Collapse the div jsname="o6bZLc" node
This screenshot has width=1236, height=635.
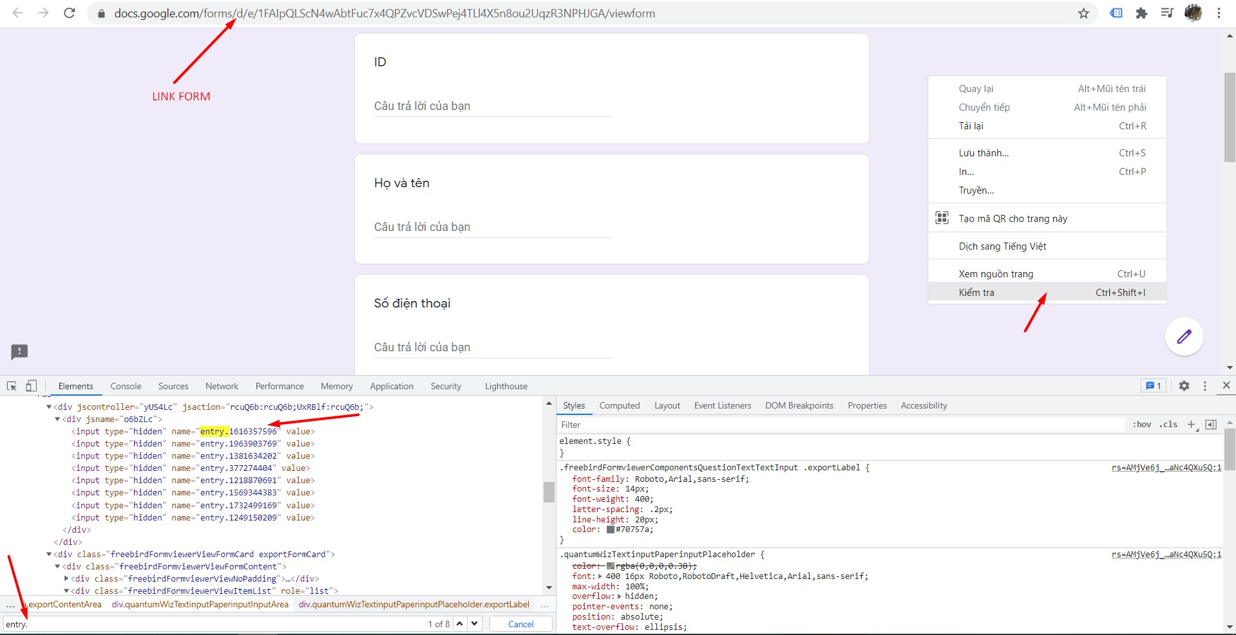(x=57, y=419)
